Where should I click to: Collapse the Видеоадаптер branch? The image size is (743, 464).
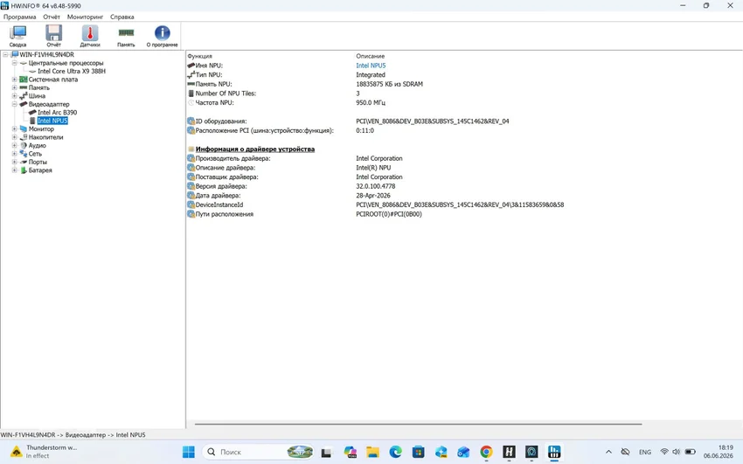click(x=14, y=104)
